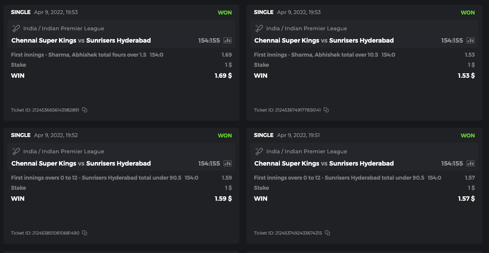Open match statistics icon on the 1.69 odds ticket

[x=228, y=40]
